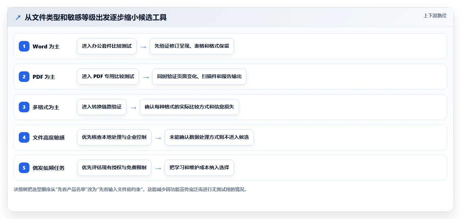The image size is (461, 219).
Task: Click the 进入办公套件比较测试 box
Action: click(x=107, y=46)
